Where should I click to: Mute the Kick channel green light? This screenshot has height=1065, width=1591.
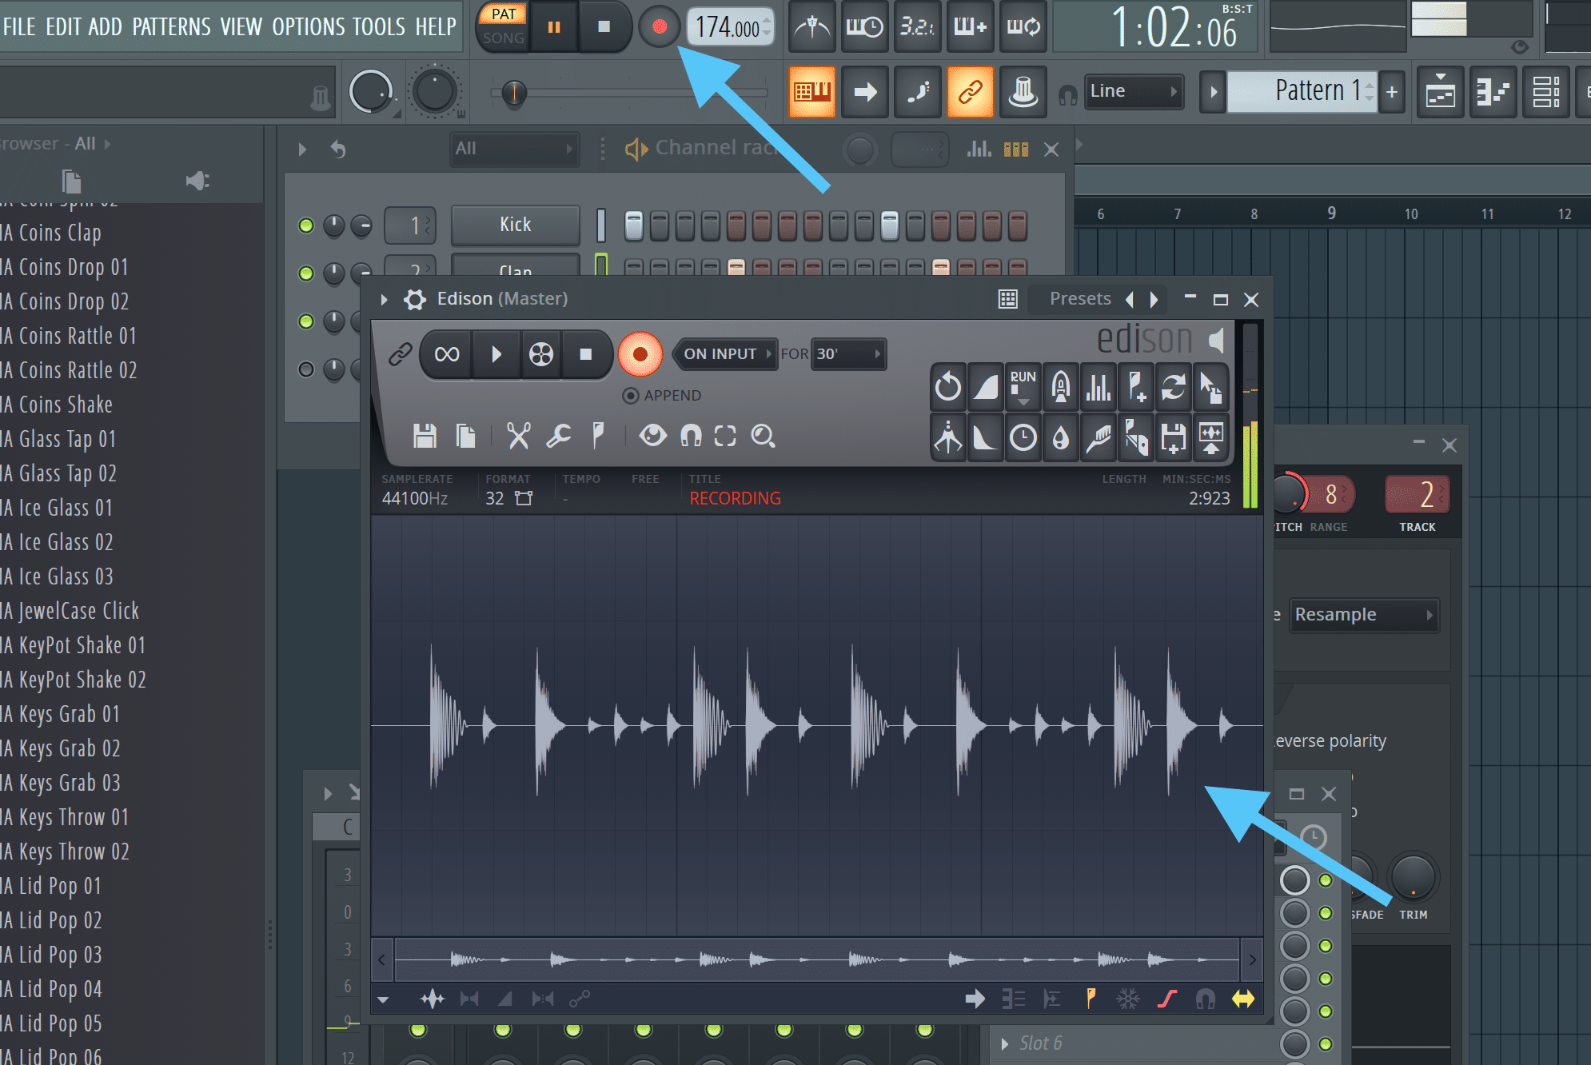(305, 225)
